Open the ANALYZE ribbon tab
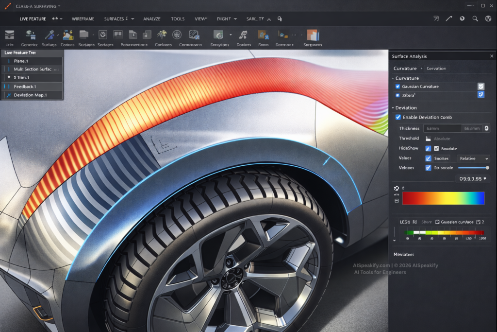497x332 pixels. 152,19
